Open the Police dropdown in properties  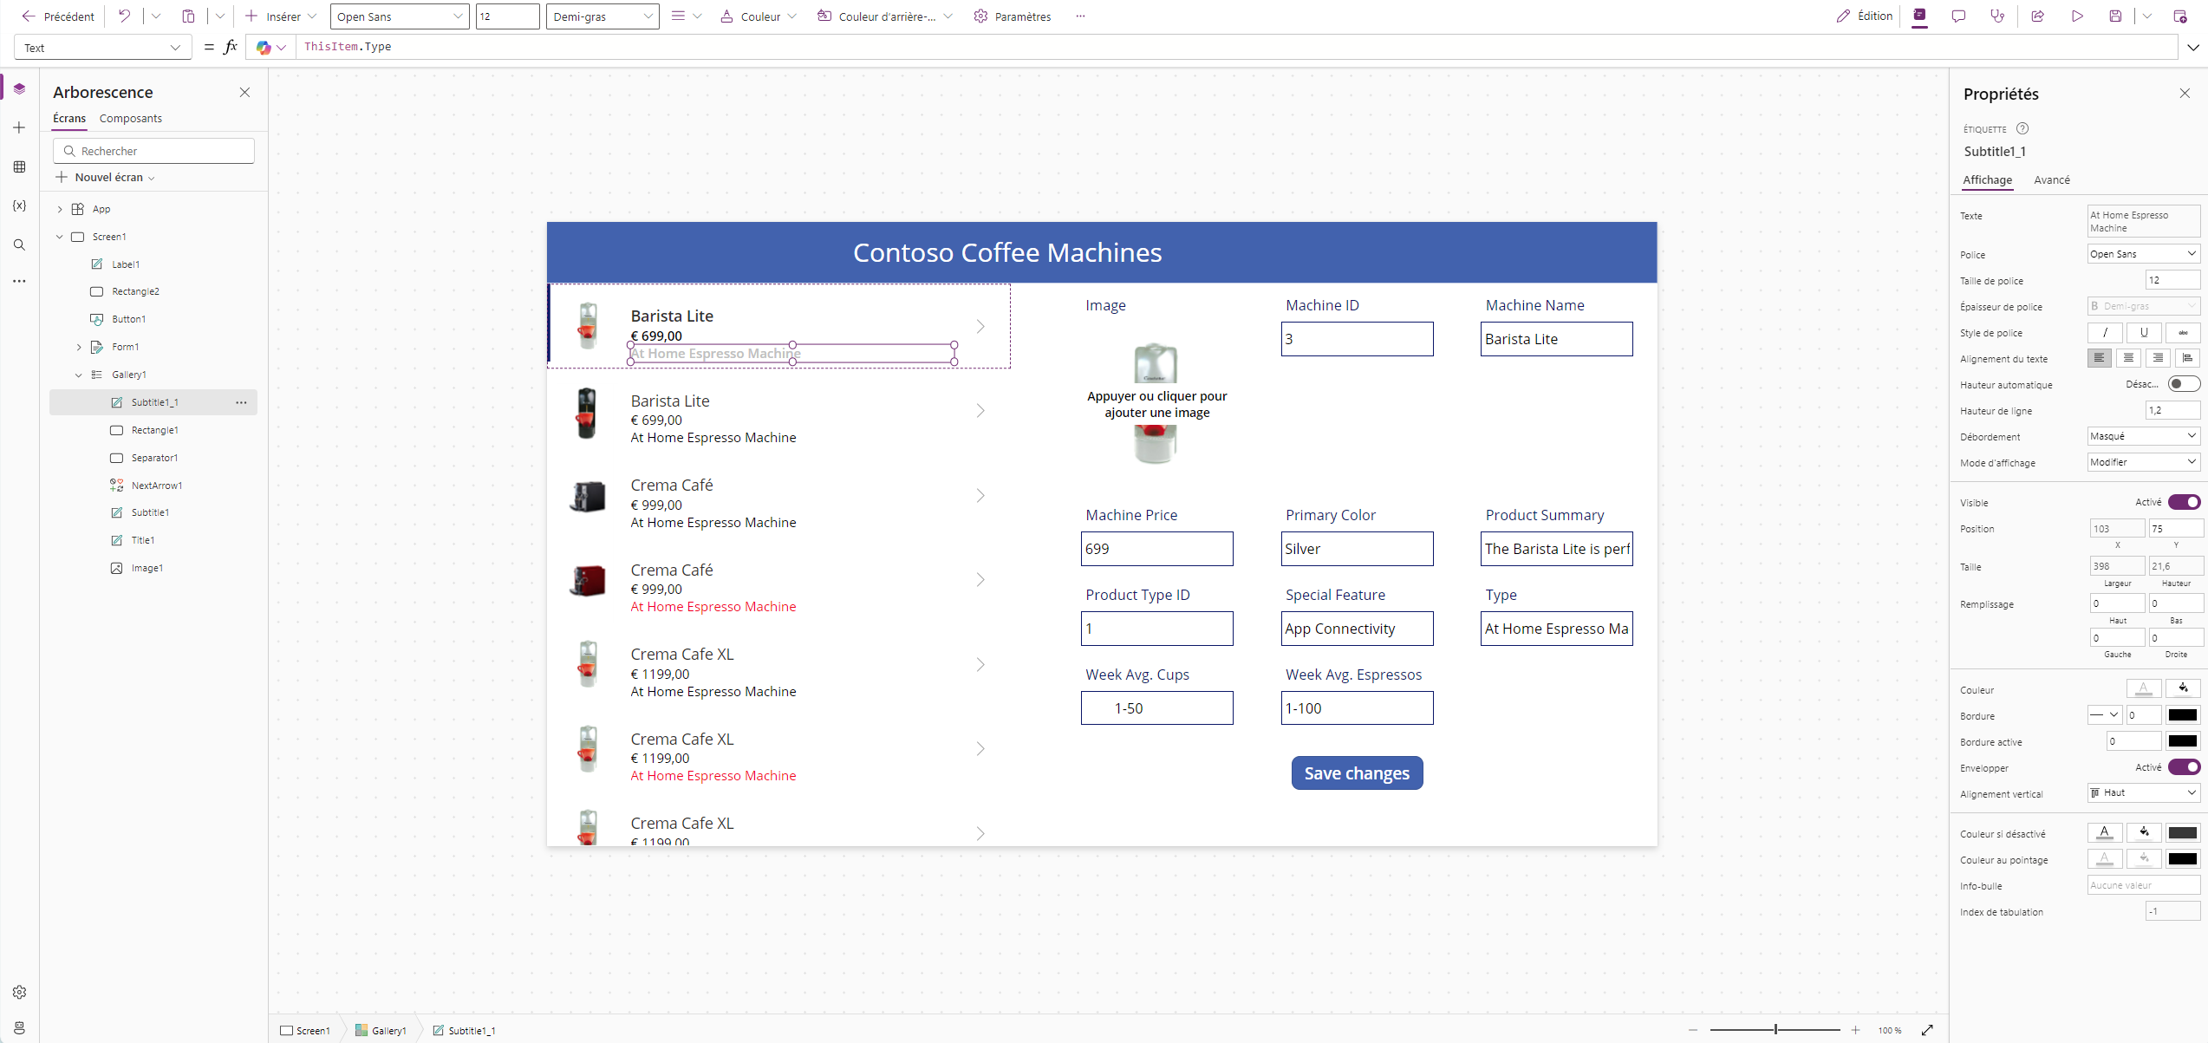(x=2143, y=254)
